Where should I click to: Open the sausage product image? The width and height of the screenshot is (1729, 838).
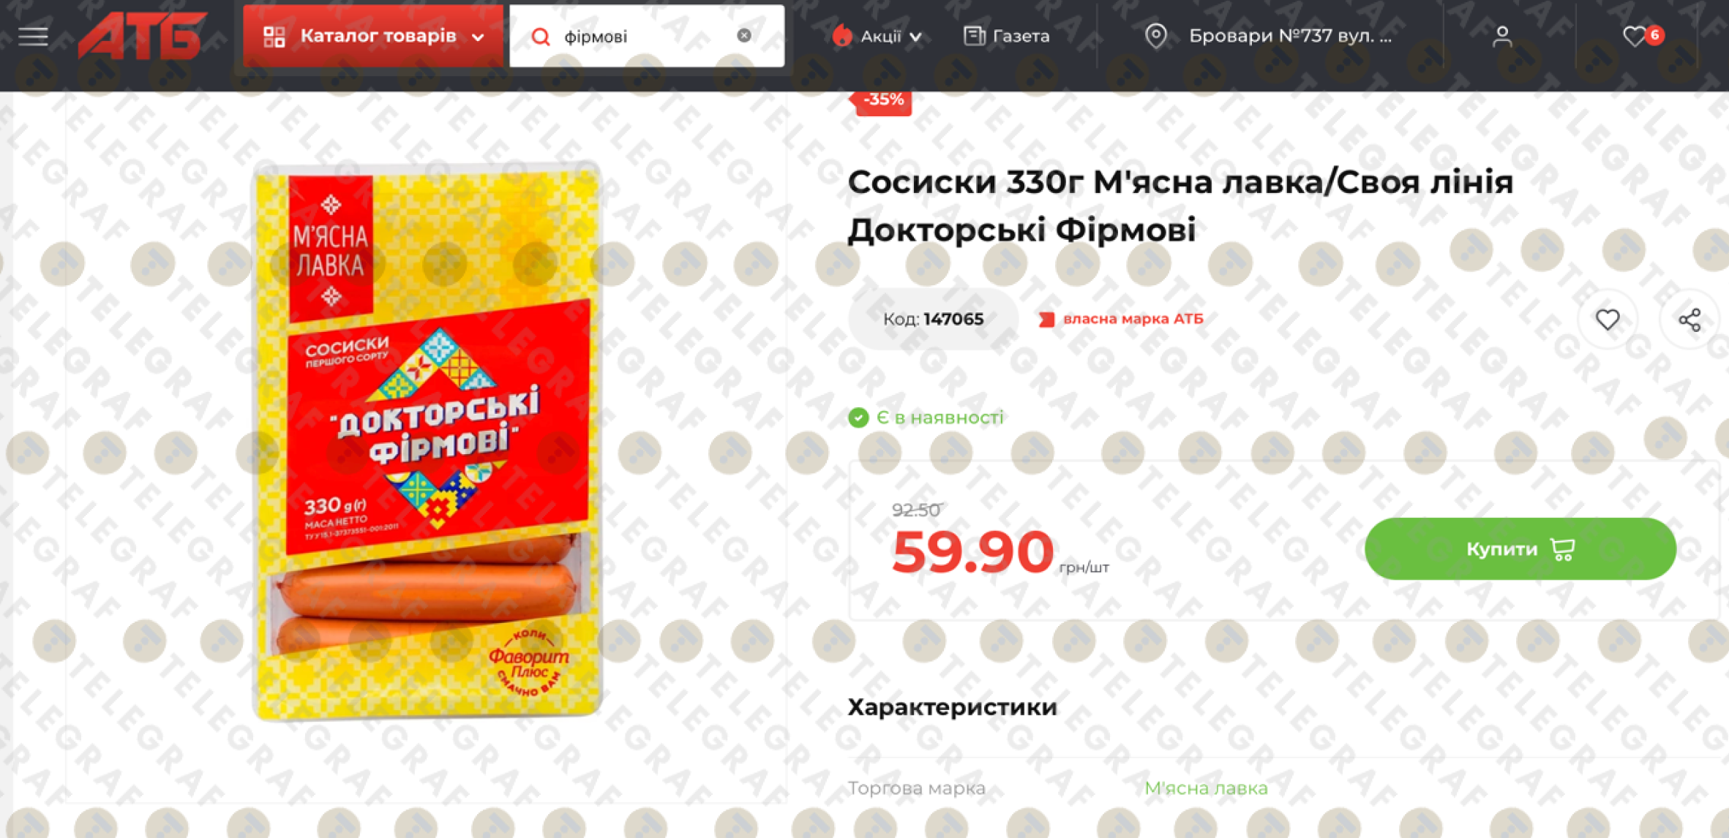(x=427, y=441)
